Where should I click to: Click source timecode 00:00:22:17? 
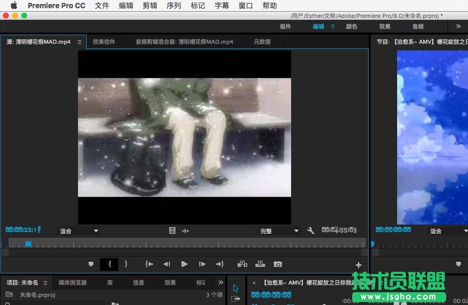(23, 230)
